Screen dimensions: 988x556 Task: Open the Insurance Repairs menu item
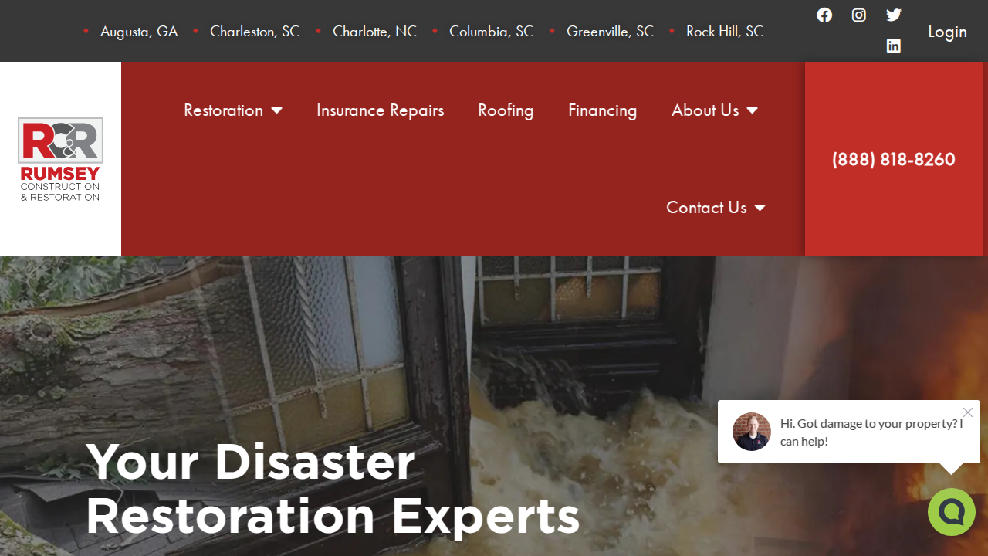pos(380,110)
